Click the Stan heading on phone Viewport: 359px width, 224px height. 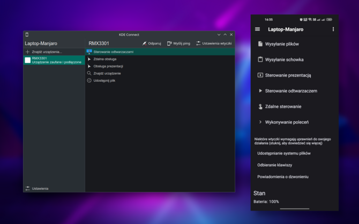point(259,193)
